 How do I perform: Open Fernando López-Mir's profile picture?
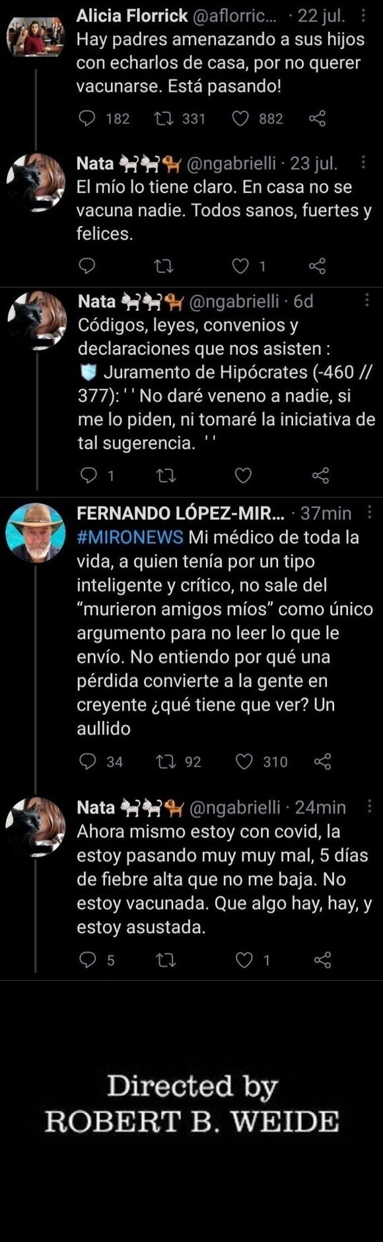point(36,533)
